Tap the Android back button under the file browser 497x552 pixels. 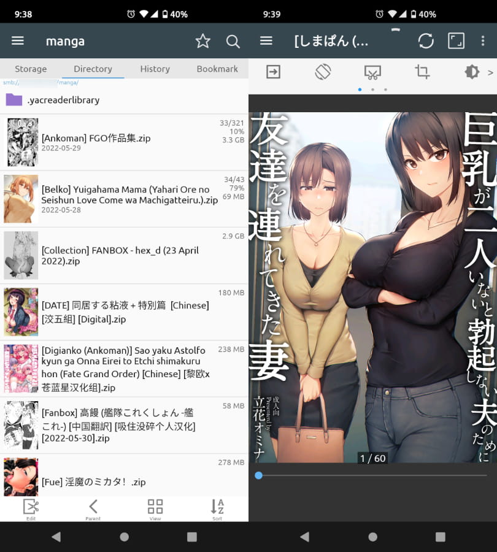coord(56,537)
